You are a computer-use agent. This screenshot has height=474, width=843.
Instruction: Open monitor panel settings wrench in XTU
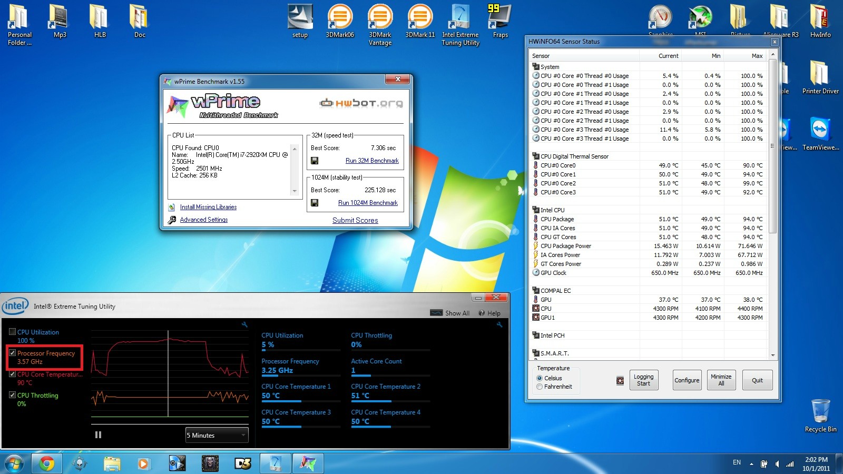[499, 325]
